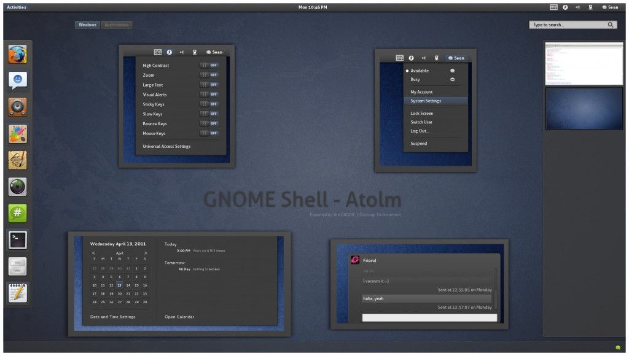
Task: Click keyboard icon in the Available/Busy window
Action: 399,58
